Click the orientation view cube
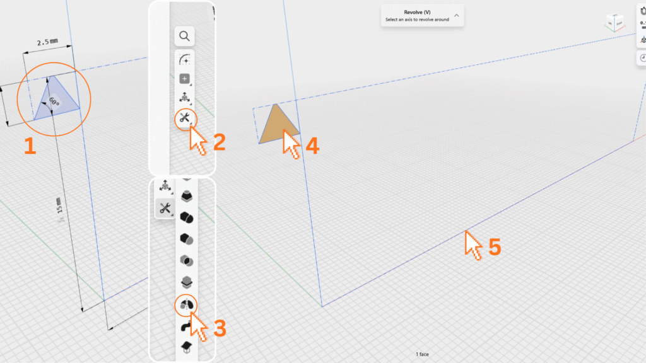Image resolution: width=646 pixels, height=363 pixels. point(614,23)
